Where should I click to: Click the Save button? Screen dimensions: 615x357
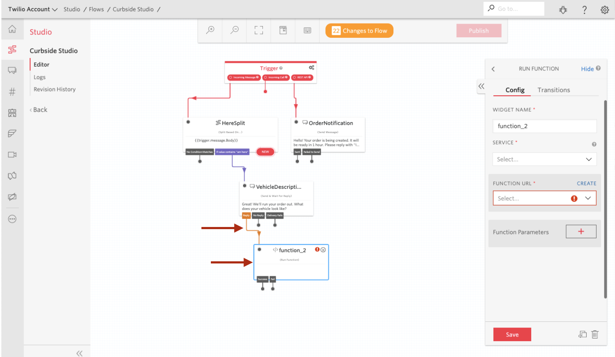point(512,334)
